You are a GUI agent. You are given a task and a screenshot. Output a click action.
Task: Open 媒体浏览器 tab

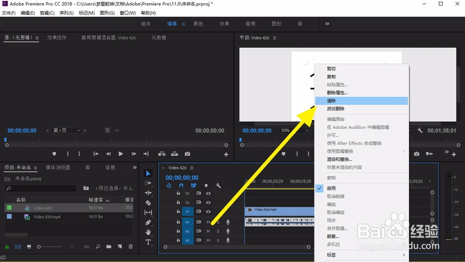(x=58, y=168)
